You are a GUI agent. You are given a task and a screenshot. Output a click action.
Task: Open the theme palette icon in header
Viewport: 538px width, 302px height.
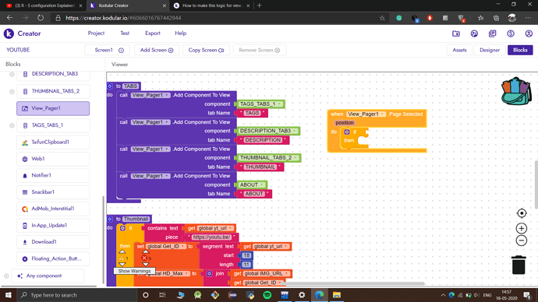tap(474, 33)
